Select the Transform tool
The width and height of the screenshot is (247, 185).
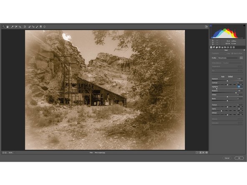25,27
